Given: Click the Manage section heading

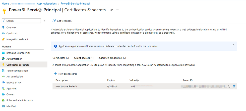Looking at the screenshot, I should pyautogui.click(x=6, y=47).
